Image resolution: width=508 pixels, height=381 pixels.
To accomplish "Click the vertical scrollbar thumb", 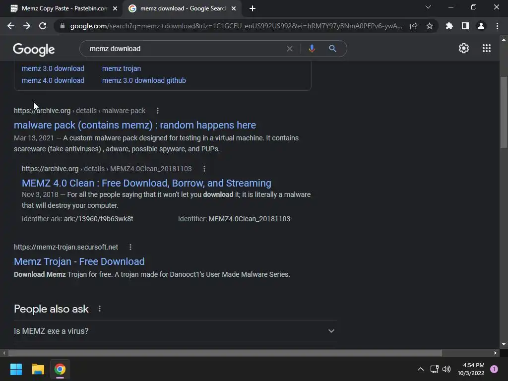I will [504, 112].
